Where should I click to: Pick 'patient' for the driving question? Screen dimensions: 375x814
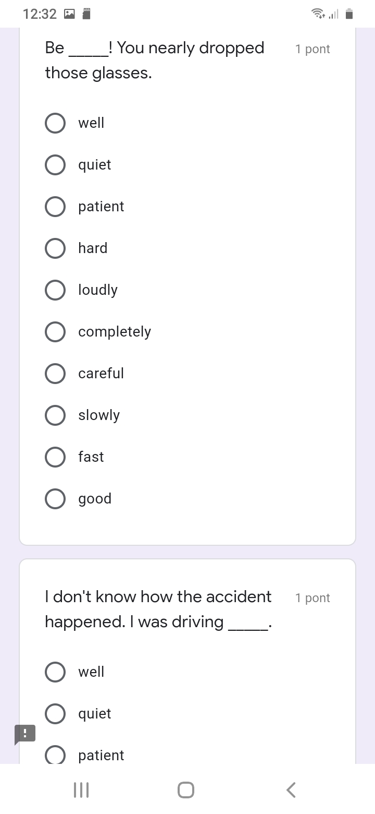[x=55, y=755]
